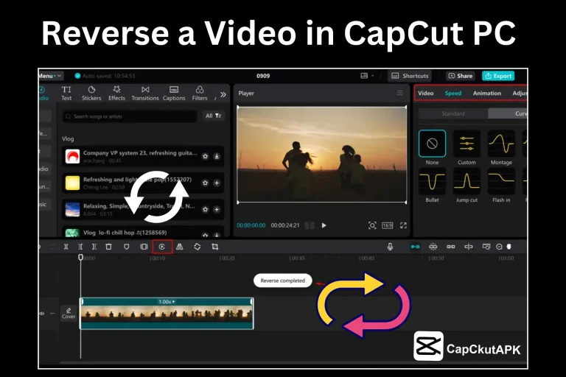Open the Filters panel icon
This screenshot has height=377, width=566.
200,93
